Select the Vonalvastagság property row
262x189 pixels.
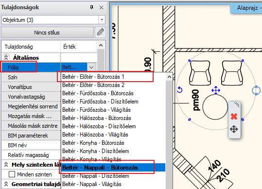coord(31,97)
